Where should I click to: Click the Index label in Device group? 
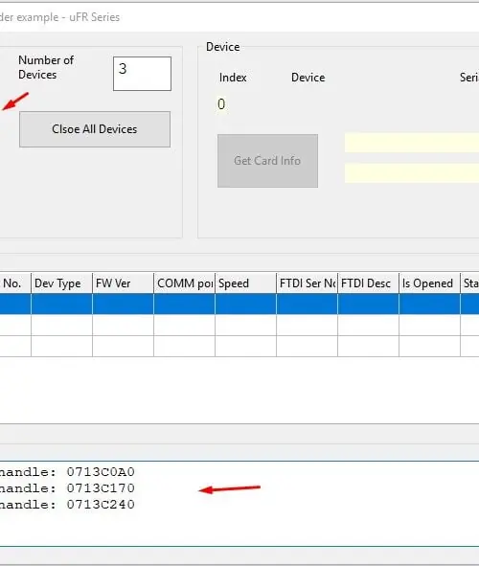(233, 78)
